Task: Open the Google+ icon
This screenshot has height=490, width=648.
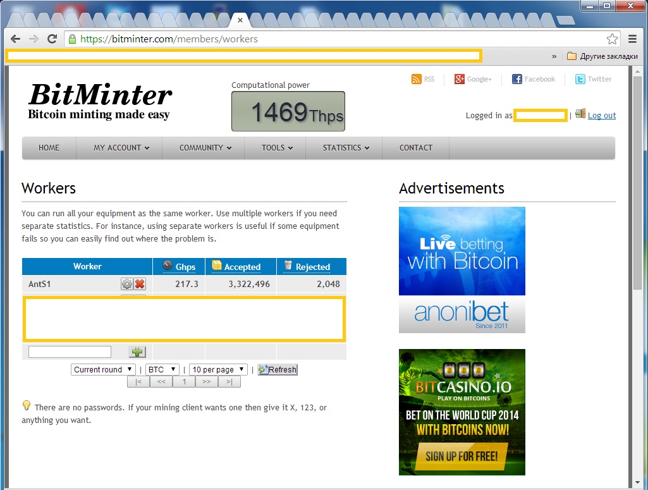Action: point(459,79)
